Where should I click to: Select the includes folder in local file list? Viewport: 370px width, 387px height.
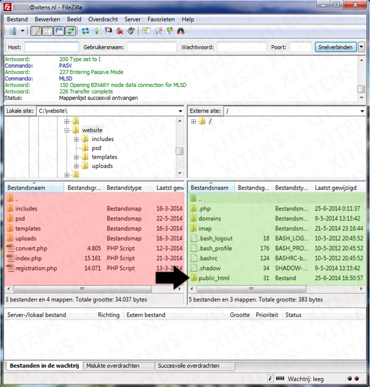coord(26,208)
